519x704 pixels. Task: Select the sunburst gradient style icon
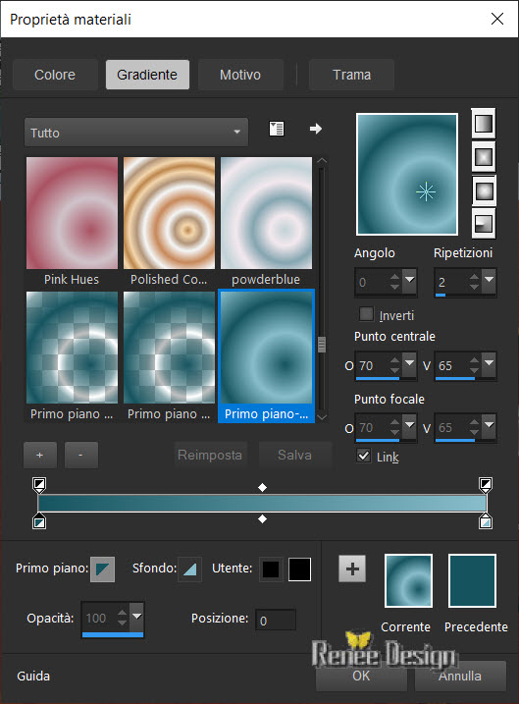[x=483, y=190]
